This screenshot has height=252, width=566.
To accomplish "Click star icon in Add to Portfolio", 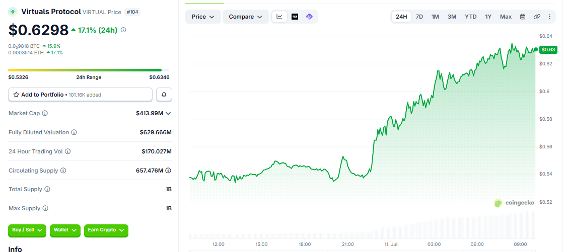I will point(16,95).
